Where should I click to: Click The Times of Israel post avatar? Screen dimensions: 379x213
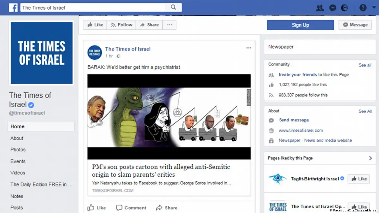coord(95,52)
